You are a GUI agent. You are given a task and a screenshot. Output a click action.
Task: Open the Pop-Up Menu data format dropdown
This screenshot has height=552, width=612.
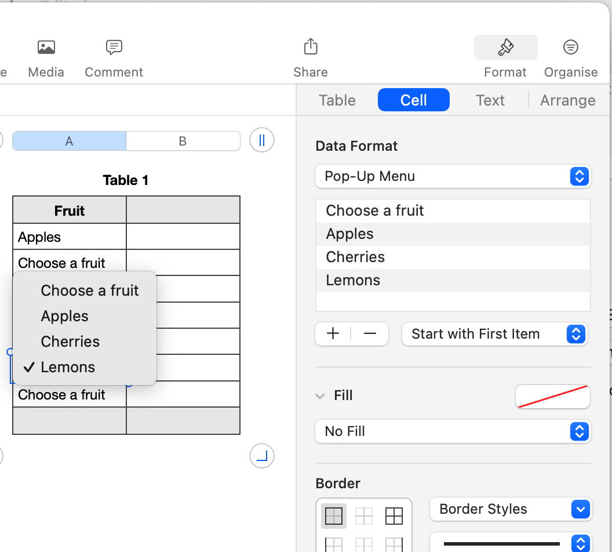coord(453,176)
